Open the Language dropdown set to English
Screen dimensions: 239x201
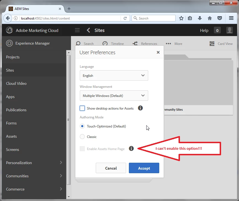[114, 75]
